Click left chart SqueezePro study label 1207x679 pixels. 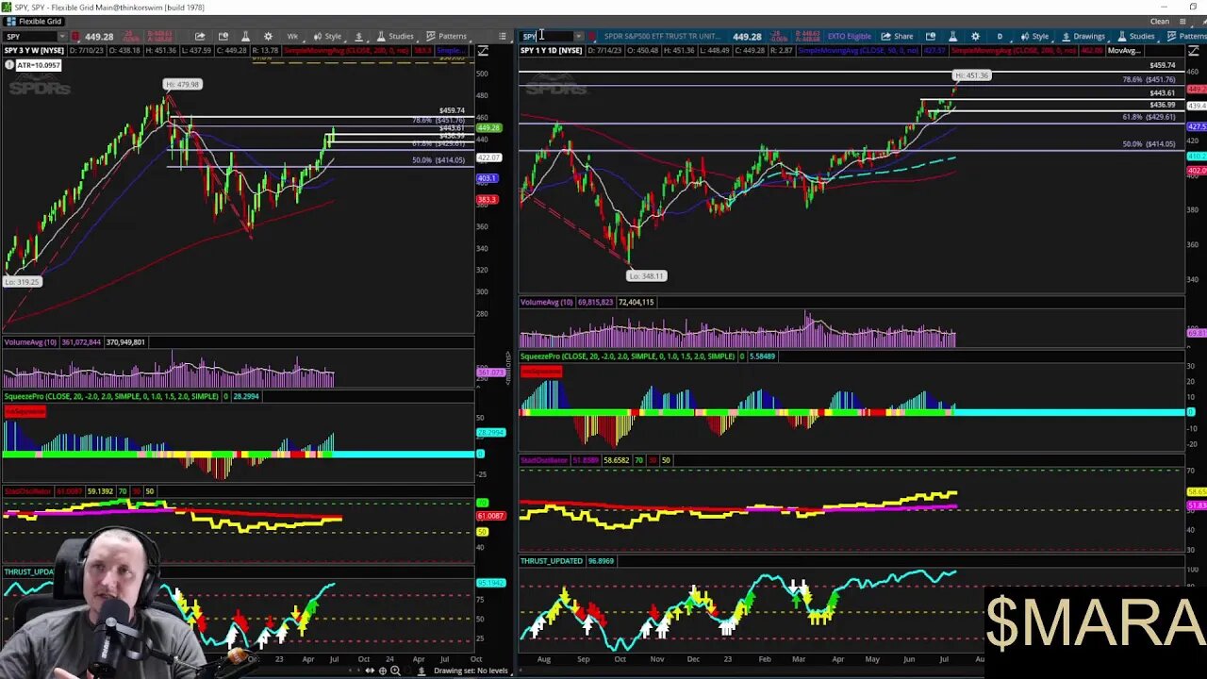[111, 396]
